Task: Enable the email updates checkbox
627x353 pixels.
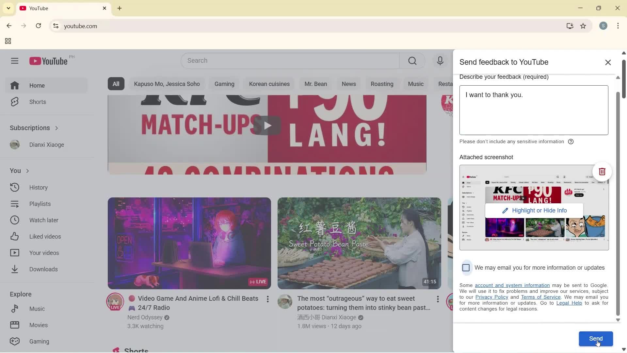Action: pyautogui.click(x=466, y=267)
